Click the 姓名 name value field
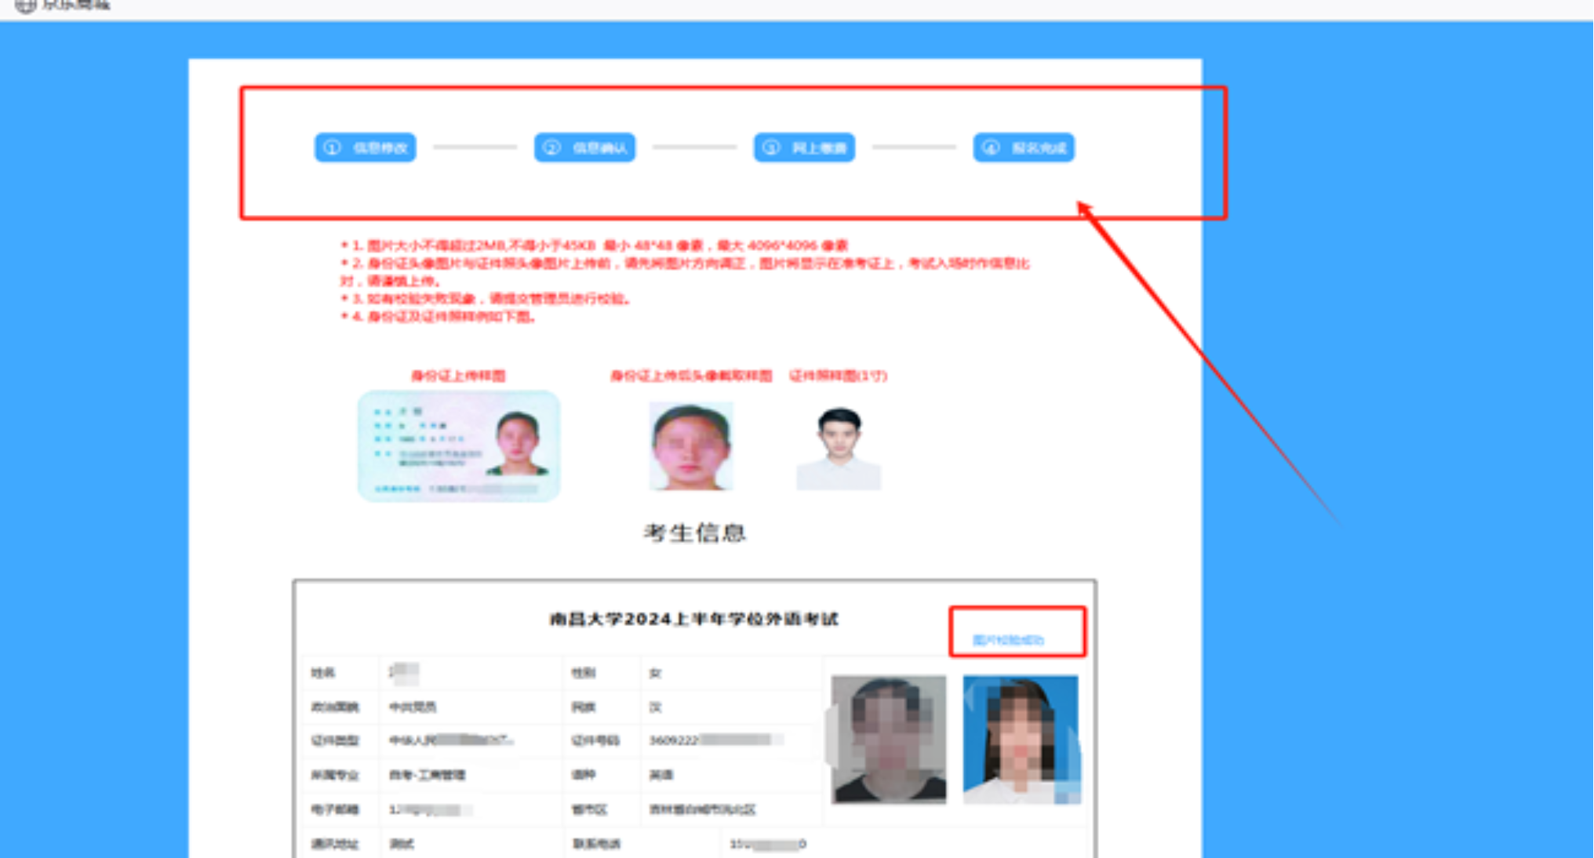The width and height of the screenshot is (1594, 858). tap(471, 673)
